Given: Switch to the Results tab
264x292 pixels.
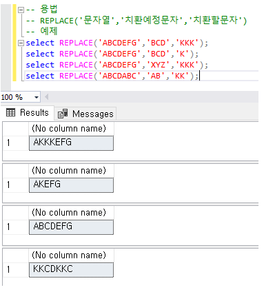Looking at the screenshot, I should pos(28,113).
